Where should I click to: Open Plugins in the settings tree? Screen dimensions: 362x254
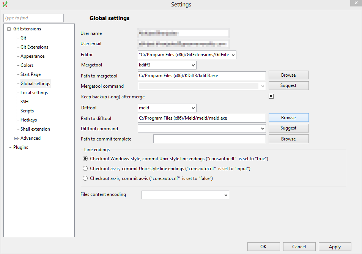tap(20, 147)
